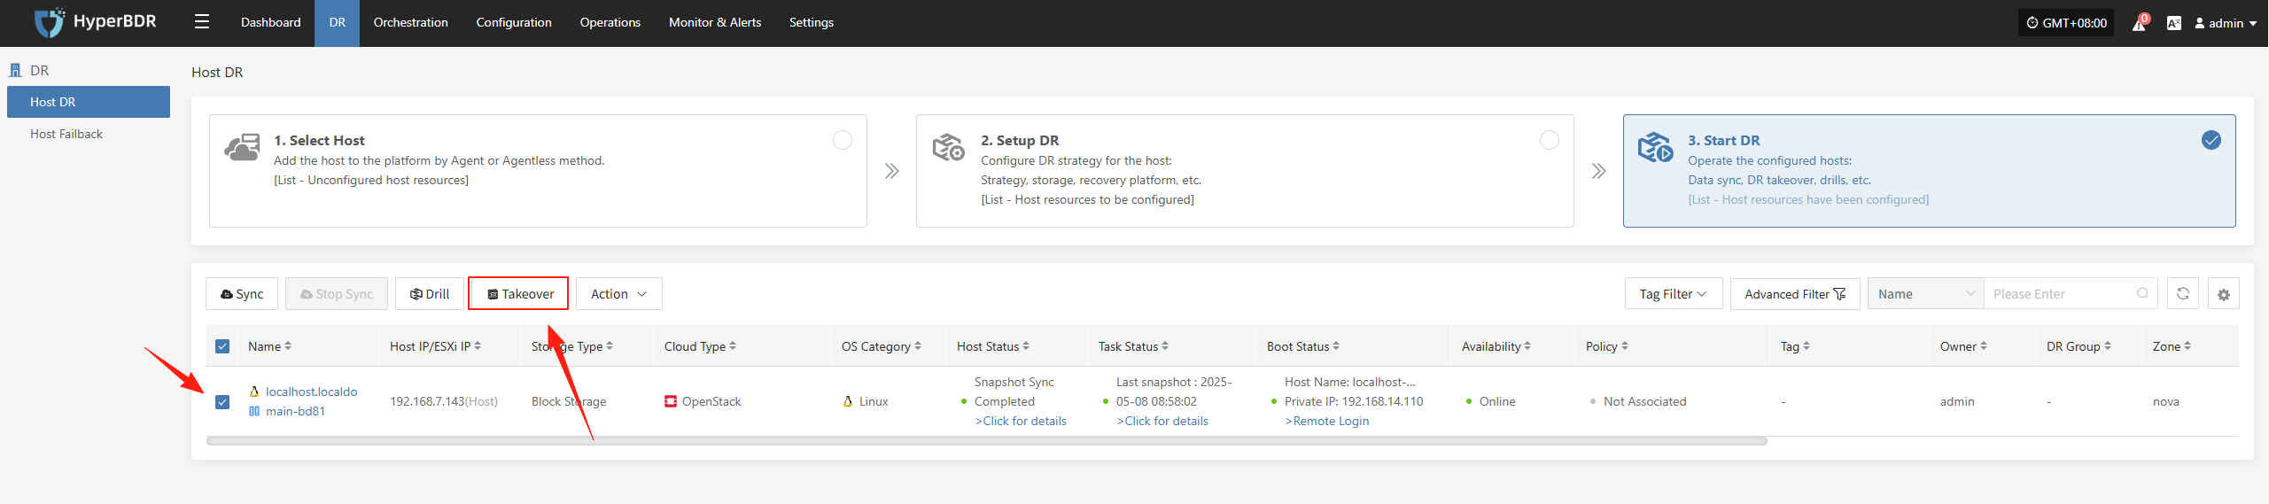Click the DR building icon in sidebar

point(15,70)
